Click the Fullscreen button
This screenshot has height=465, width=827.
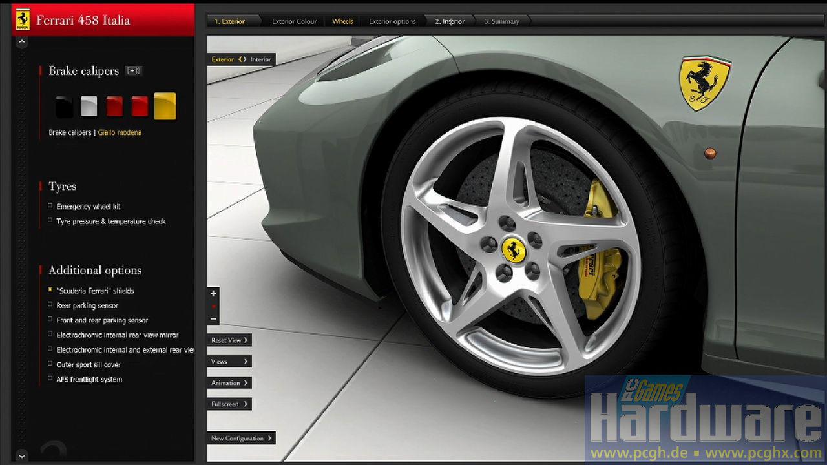coord(229,404)
